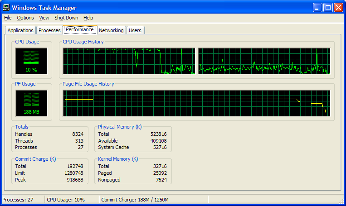Screen dimensions: 346x206
Task: Click the window resize grip in status bar
Action: coord(341,201)
